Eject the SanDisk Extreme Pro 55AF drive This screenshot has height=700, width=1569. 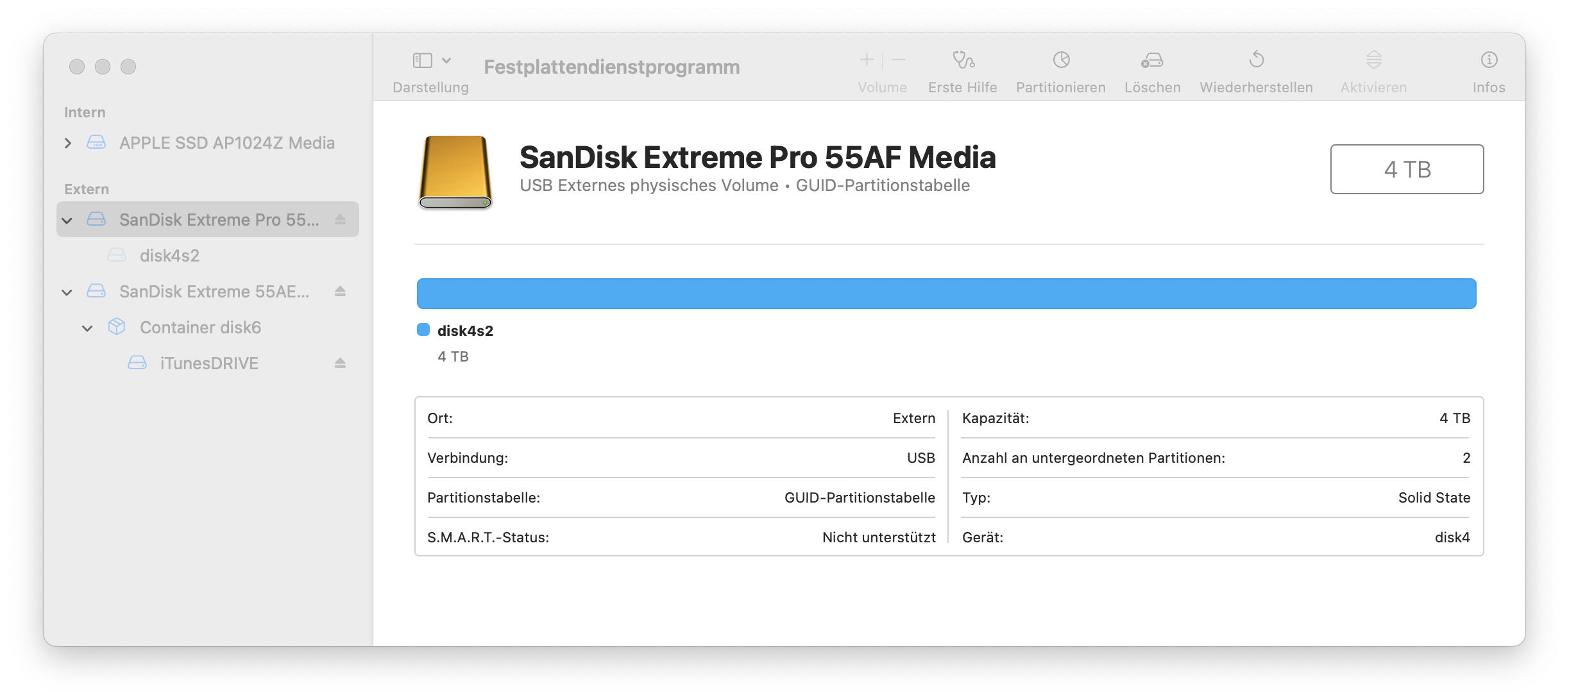pyautogui.click(x=341, y=219)
